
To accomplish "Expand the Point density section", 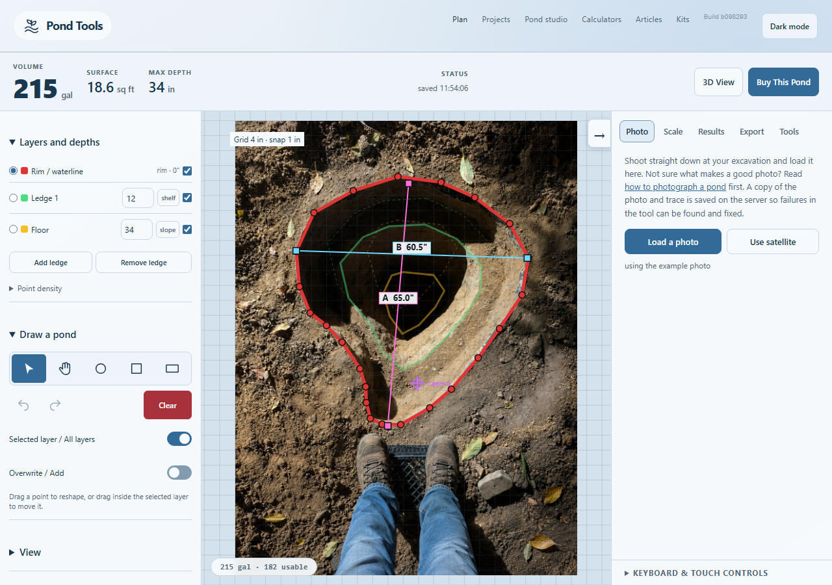I will click(36, 289).
